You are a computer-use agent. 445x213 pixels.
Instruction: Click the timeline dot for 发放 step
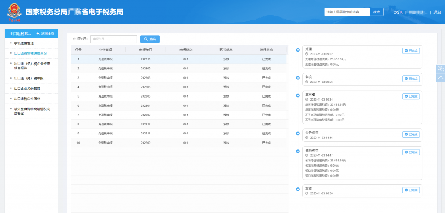pos(298,189)
